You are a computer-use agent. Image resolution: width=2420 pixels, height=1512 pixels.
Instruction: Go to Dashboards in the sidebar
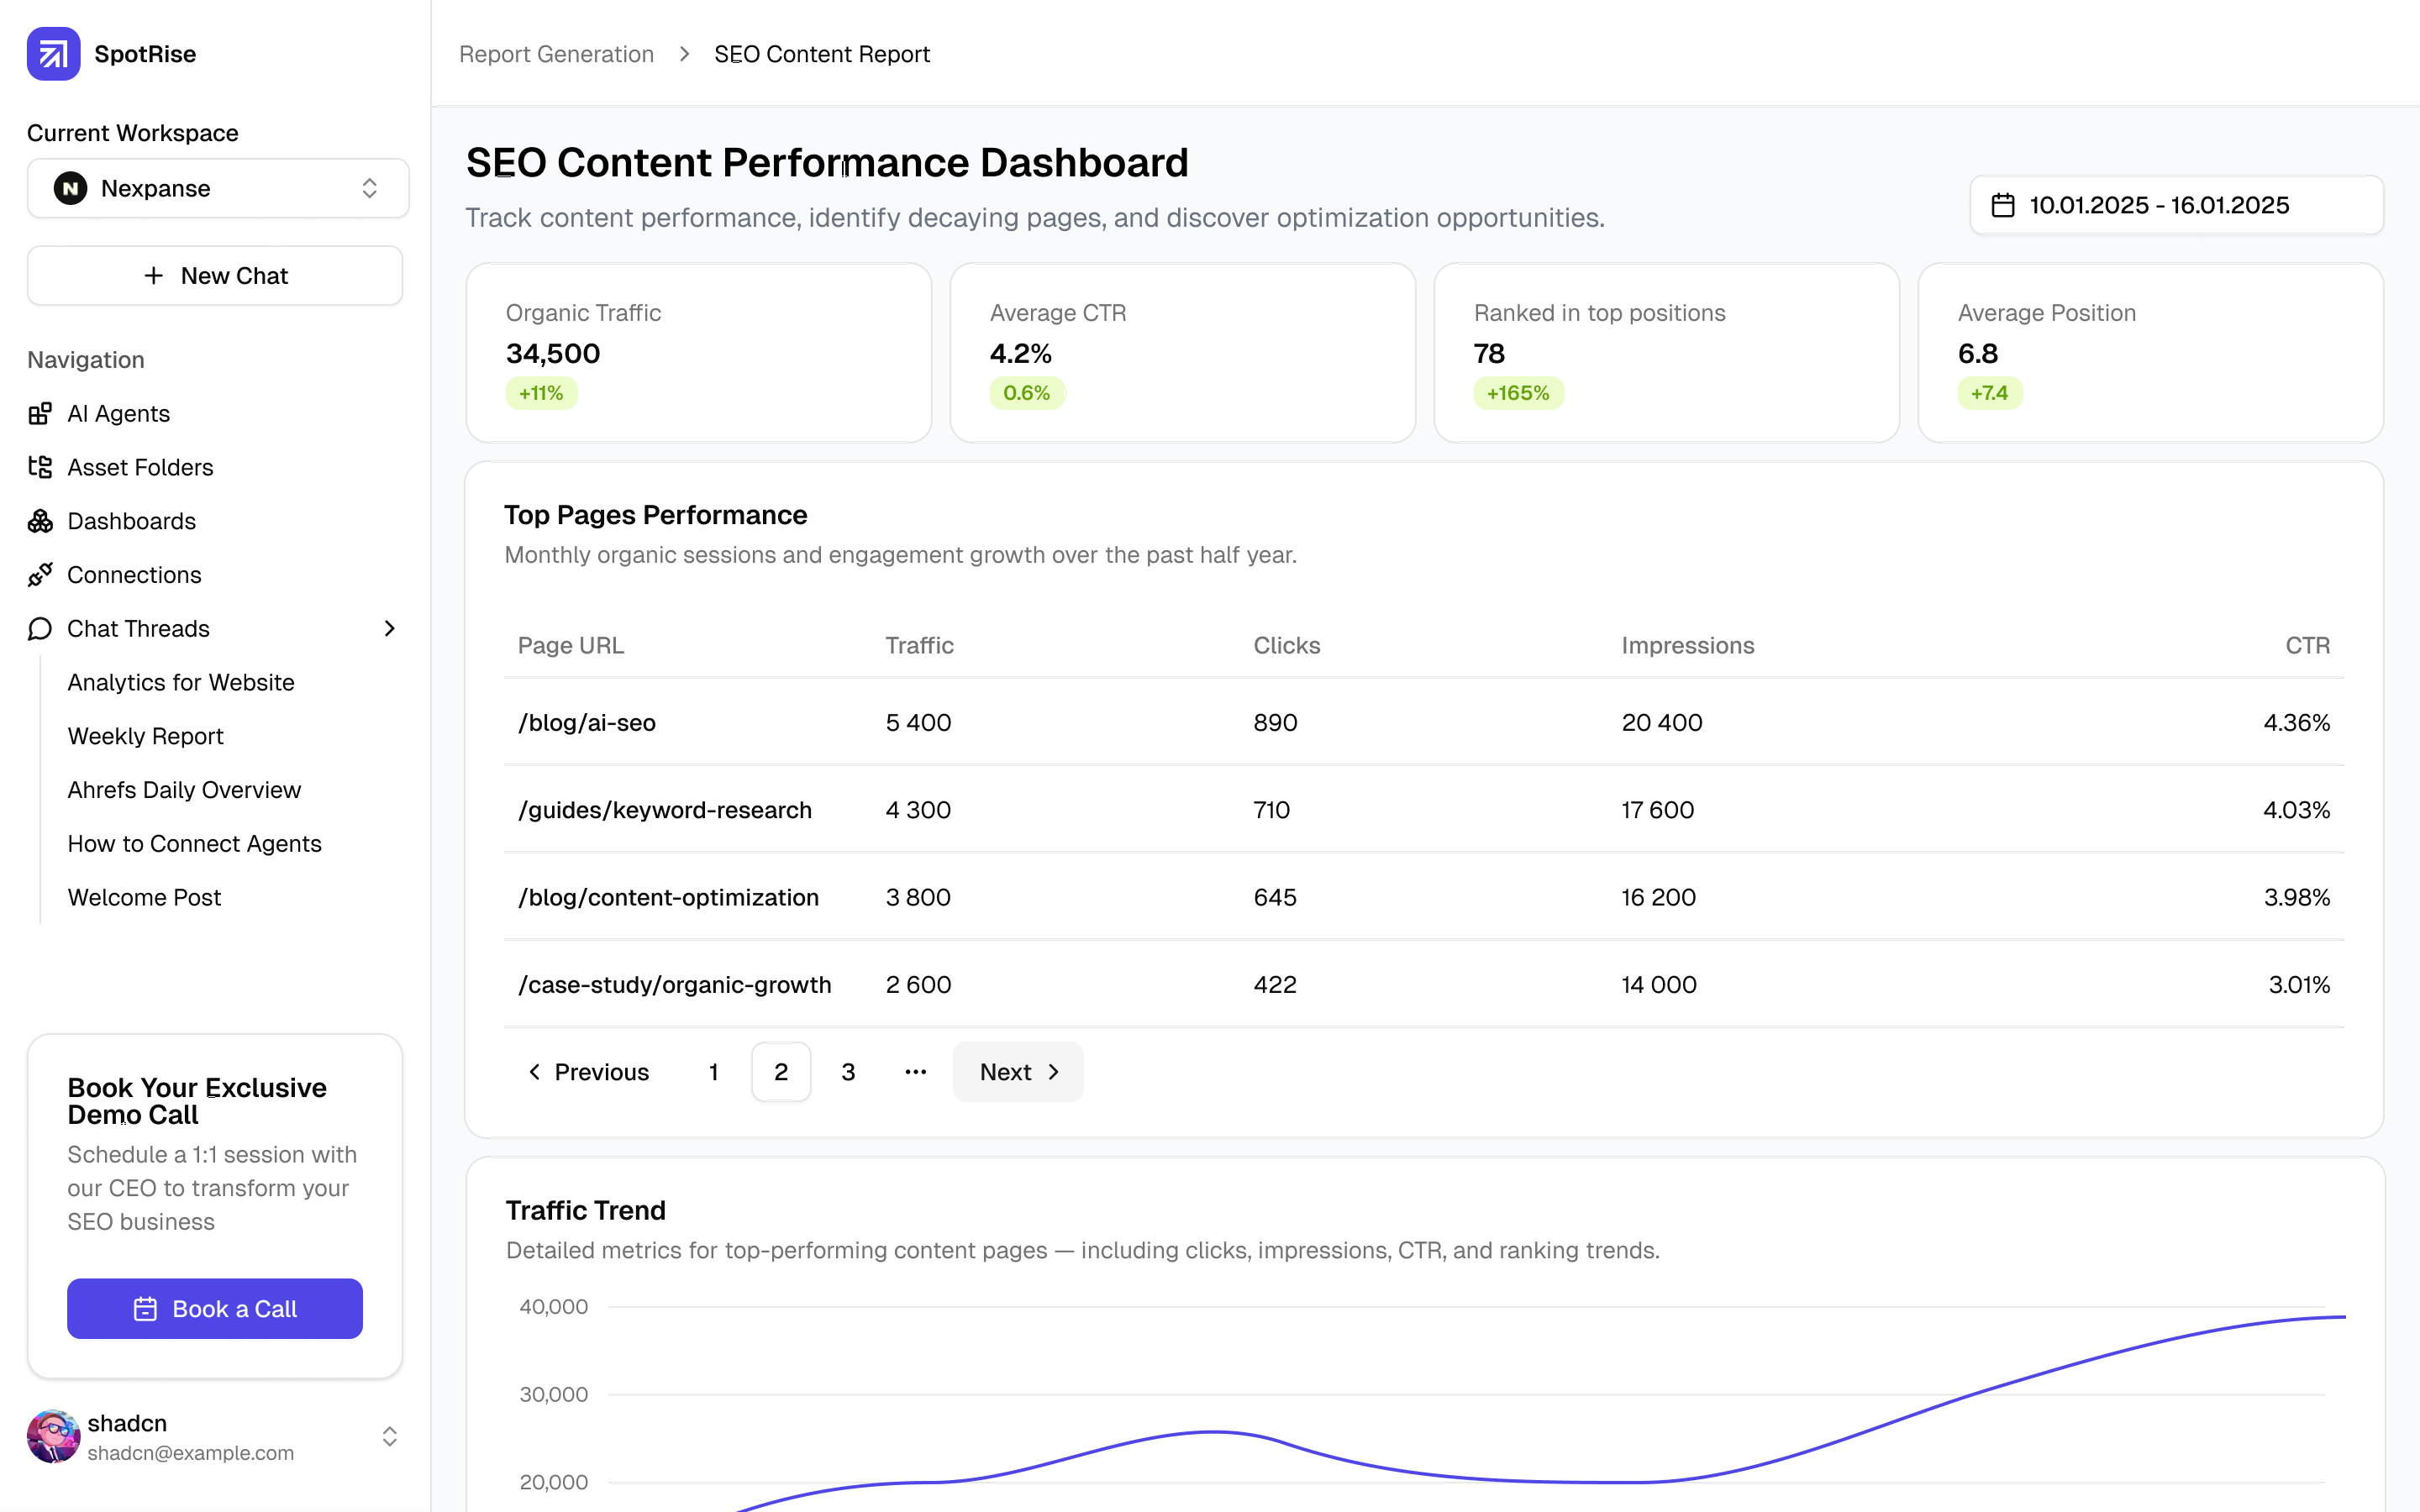tap(131, 521)
